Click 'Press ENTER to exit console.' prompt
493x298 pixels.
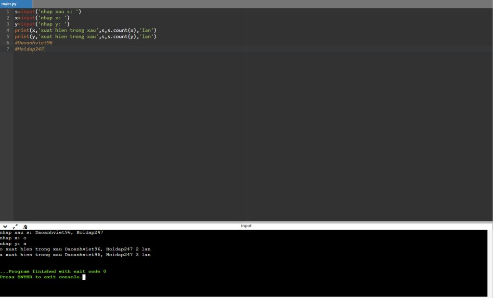click(x=41, y=277)
